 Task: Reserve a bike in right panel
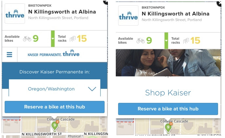pyautogui.click(x=168, y=109)
